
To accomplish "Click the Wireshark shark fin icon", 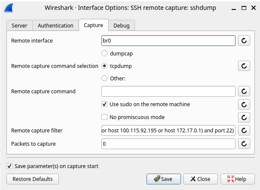I will [9, 8].
